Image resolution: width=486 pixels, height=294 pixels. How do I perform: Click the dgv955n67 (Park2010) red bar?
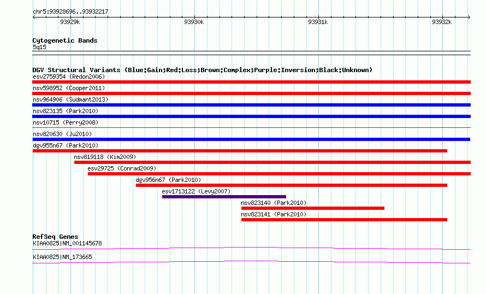240,151
